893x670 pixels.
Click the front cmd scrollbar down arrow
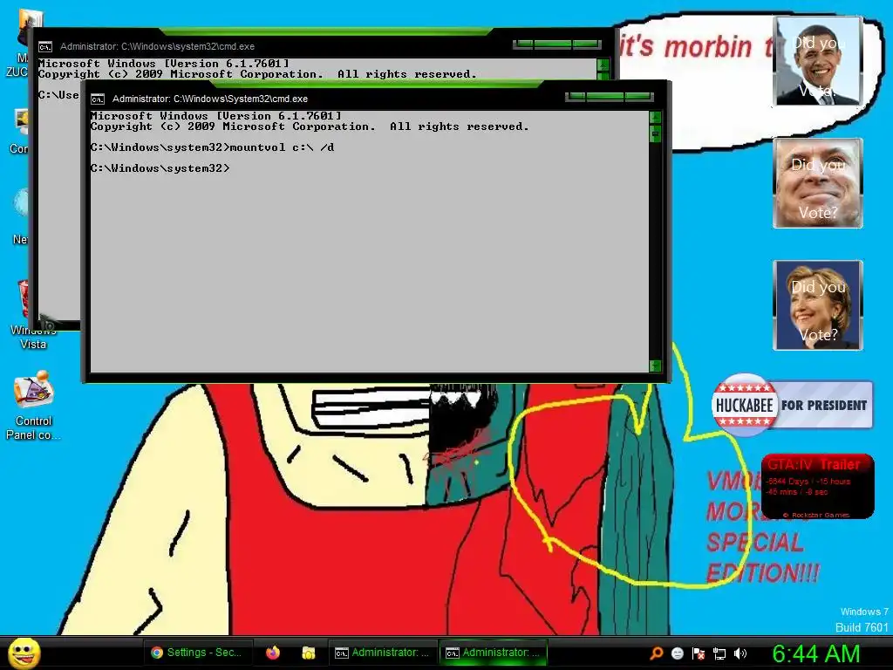pyautogui.click(x=656, y=366)
